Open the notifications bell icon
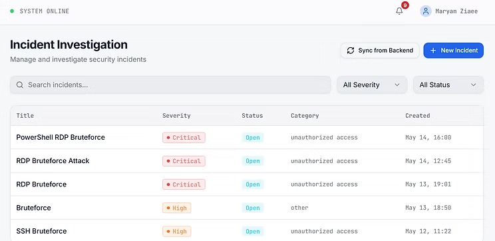 tap(399, 11)
